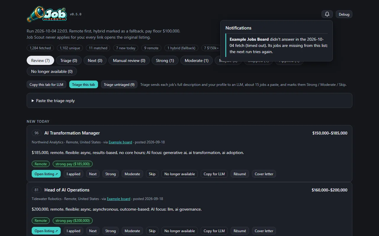Image resolution: width=379 pixels, height=236 pixels.
Task: Open Manual review (0) tab
Action: click(x=129, y=60)
